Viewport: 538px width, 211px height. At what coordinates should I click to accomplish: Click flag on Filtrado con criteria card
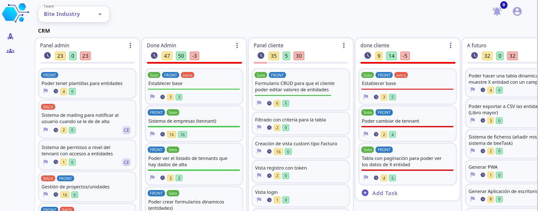pyautogui.click(x=259, y=127)
